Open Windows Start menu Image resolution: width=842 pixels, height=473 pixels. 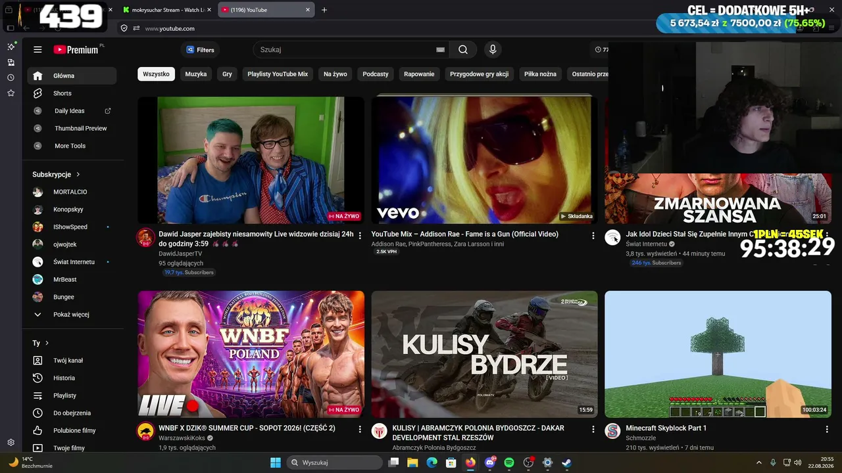pyautogui.click(x=276, y=462)
